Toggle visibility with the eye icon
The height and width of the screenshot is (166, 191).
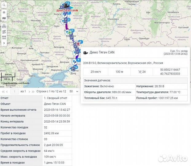coord(4,12)
